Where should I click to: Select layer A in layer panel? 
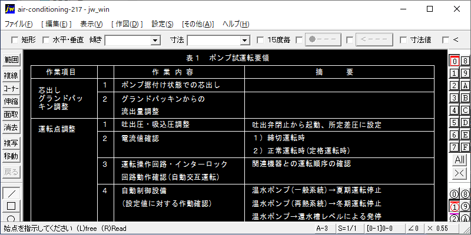click(x=465, y=85)
